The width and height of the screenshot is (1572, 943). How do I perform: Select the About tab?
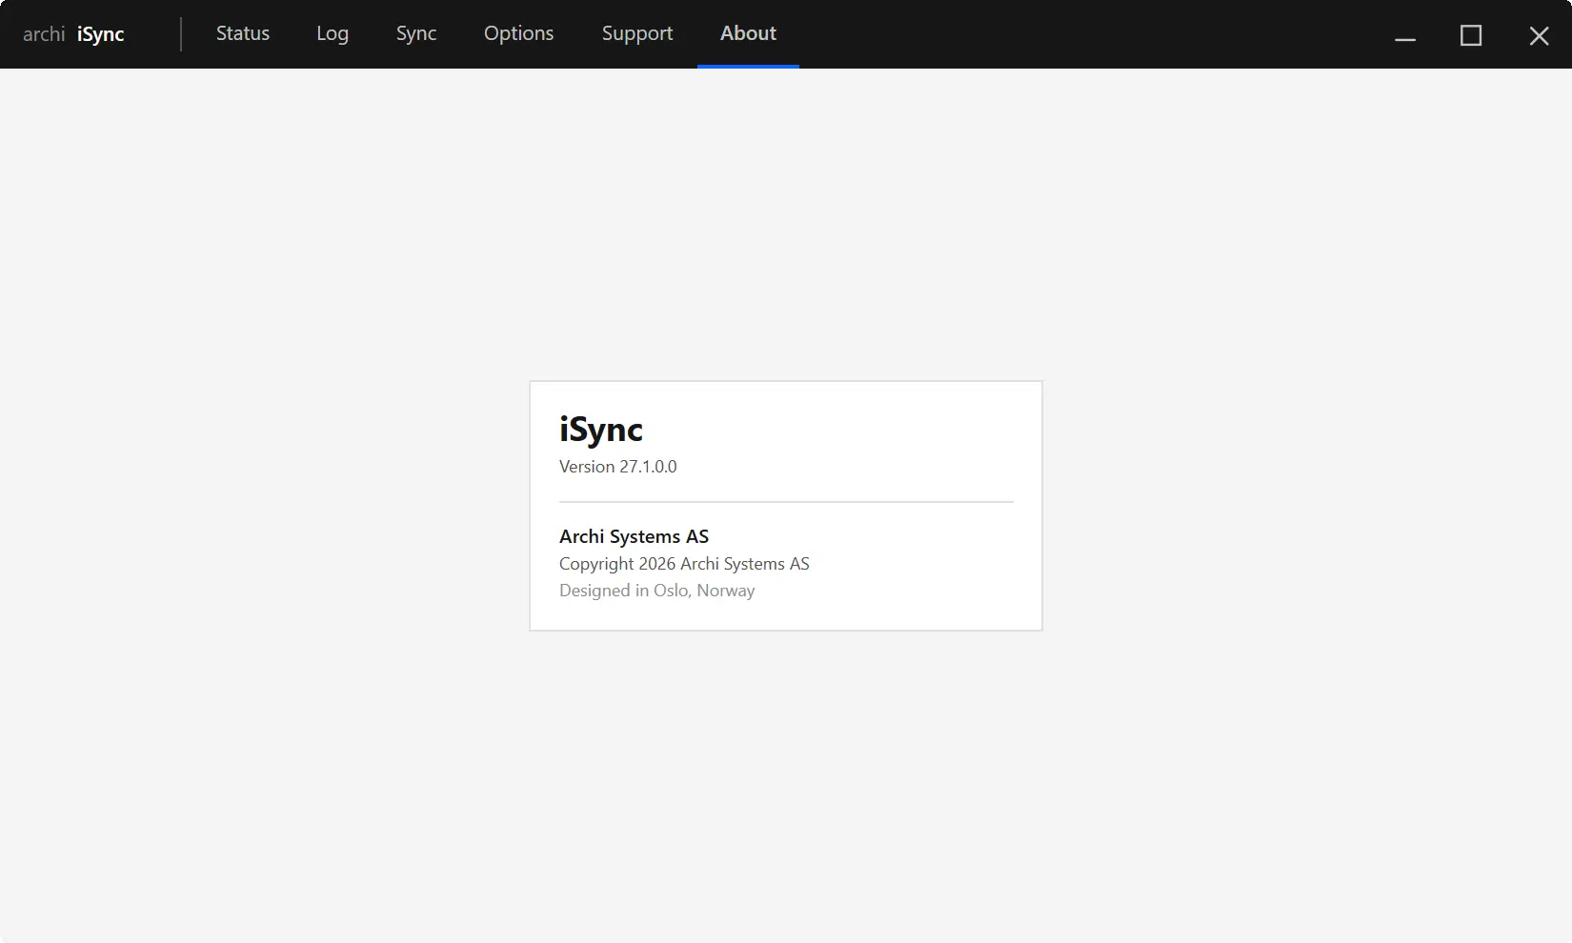coord(747,32)
